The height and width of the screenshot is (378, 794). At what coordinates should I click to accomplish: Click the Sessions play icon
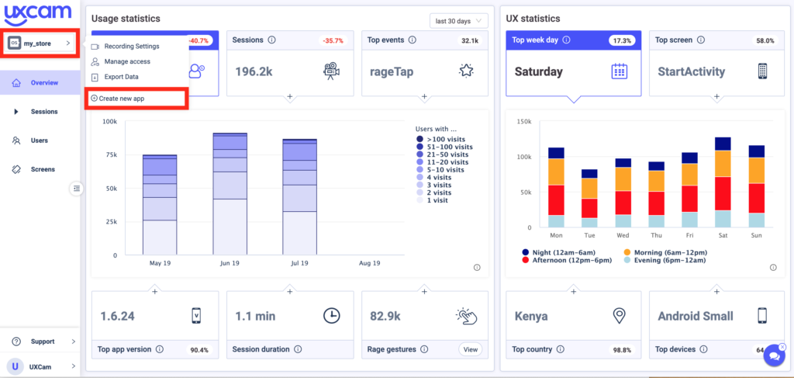[16, 112]
